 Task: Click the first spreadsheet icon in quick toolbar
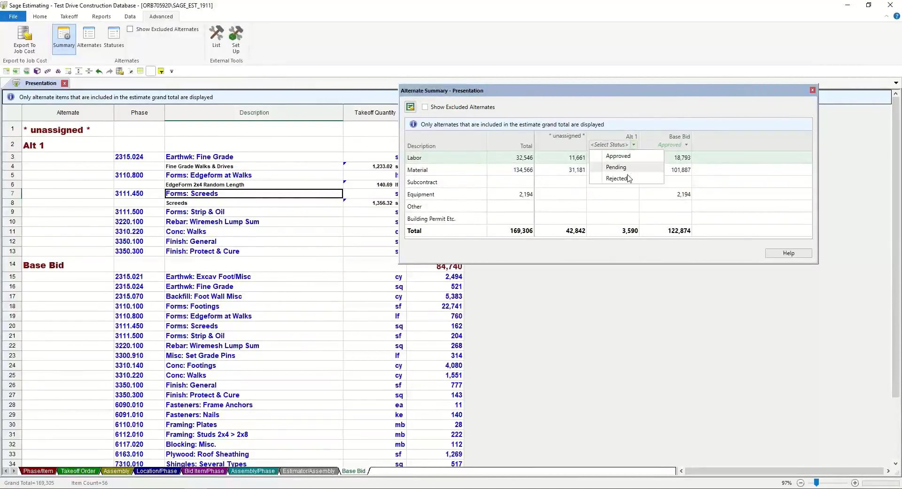pos(6,71)
